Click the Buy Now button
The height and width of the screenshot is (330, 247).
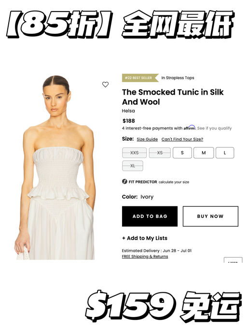point(210,216)
